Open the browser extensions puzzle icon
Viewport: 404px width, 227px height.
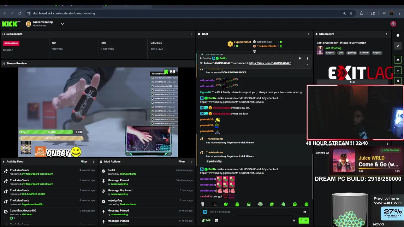pos(361,13)
